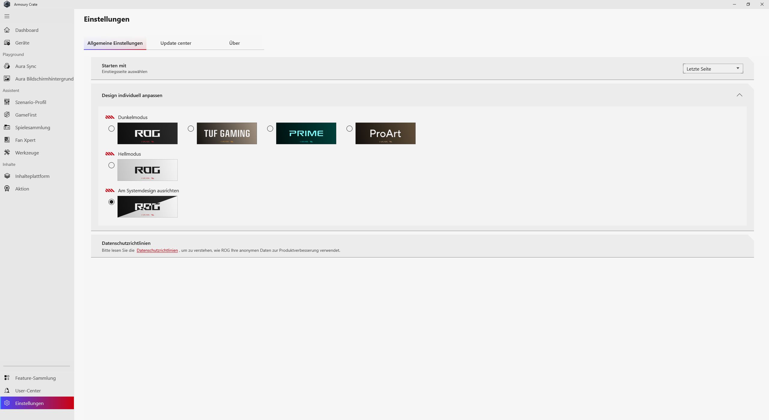
Task: Select the Am Systemdesign ausrichten radio button
Action: pyautogui.click(x=111, y=202)
